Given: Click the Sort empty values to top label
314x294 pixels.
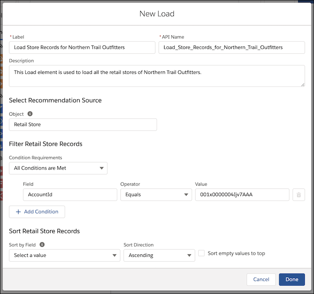Looking at the screenshot, I should click(236, 253).
